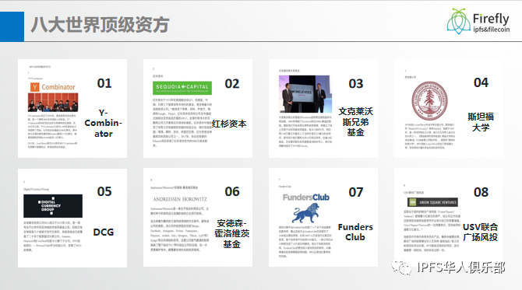Click the USV联合广场风投 label
Image resolution: width=522 pixels, height=290 pixels.
coord(481,232)
